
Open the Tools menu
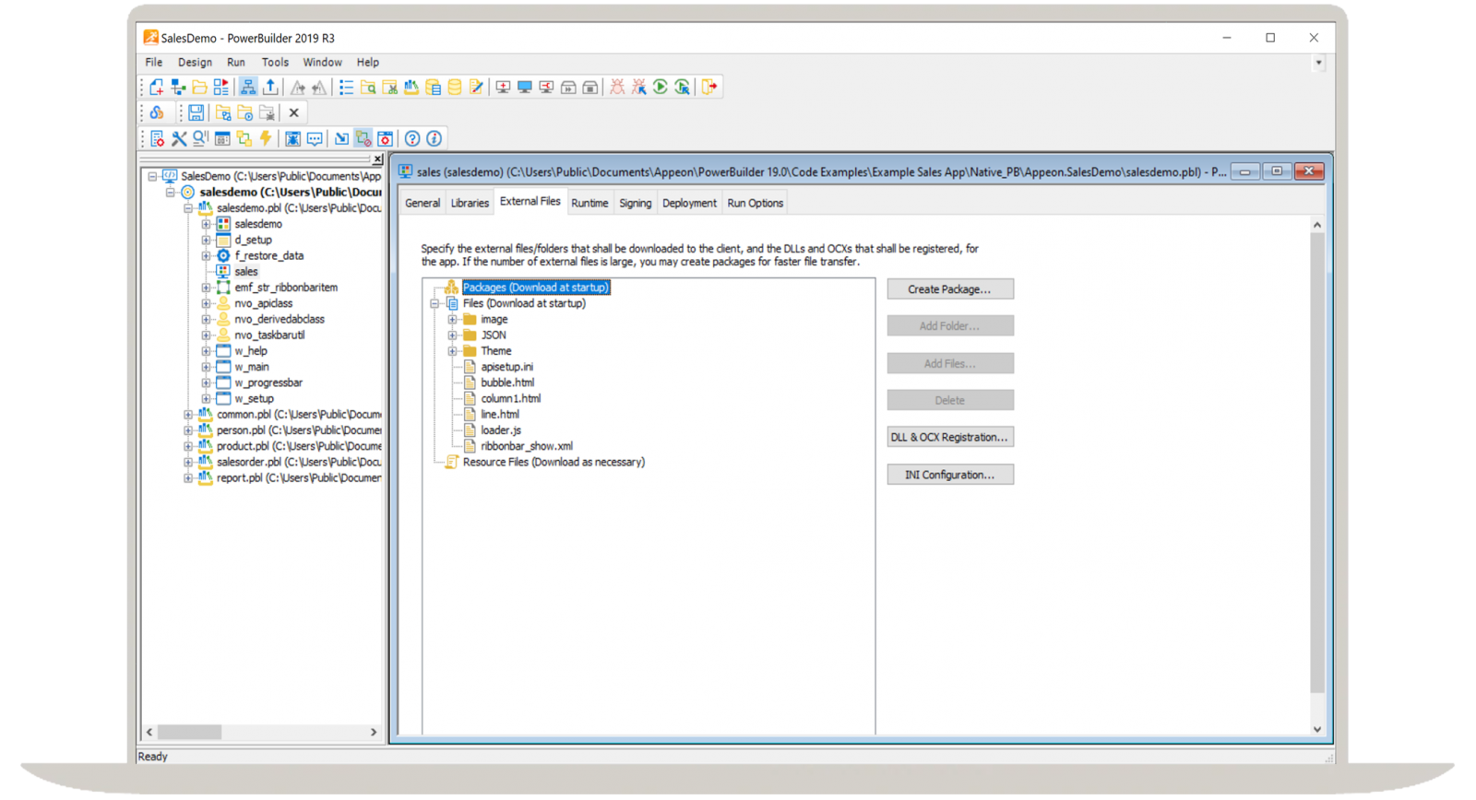click(274, 63)
